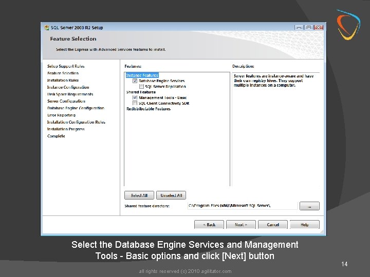Proceed with the Next button
Image resolution: width=370 pixels, height=277 pixels.
241,225
